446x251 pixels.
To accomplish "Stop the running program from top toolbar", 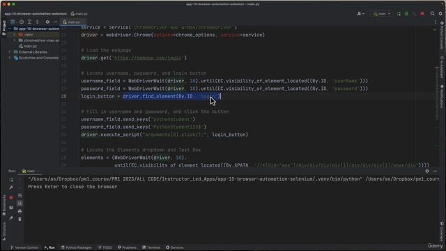I will [422, 14].
